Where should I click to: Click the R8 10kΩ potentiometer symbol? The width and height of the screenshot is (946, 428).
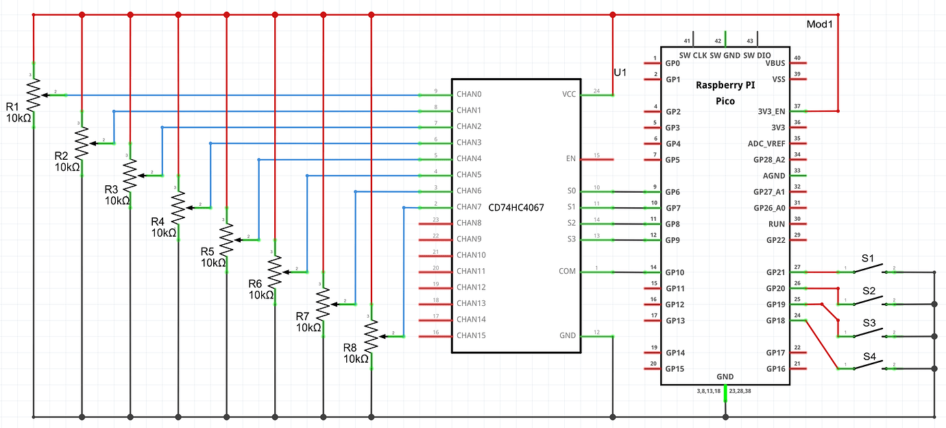370,336
